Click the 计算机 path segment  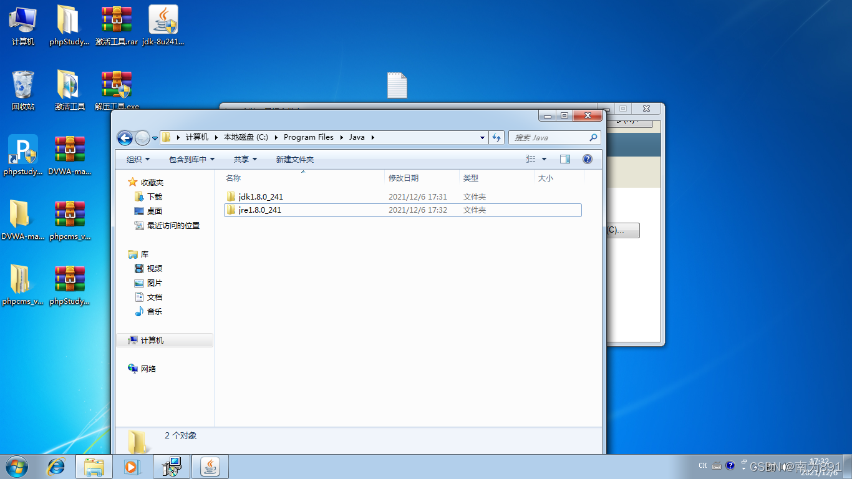[197, 137]
